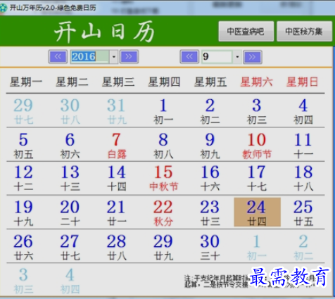This screenshot has width=335, height=299.
Task: Click the year field showing 2016
Action: click(90, 56)
